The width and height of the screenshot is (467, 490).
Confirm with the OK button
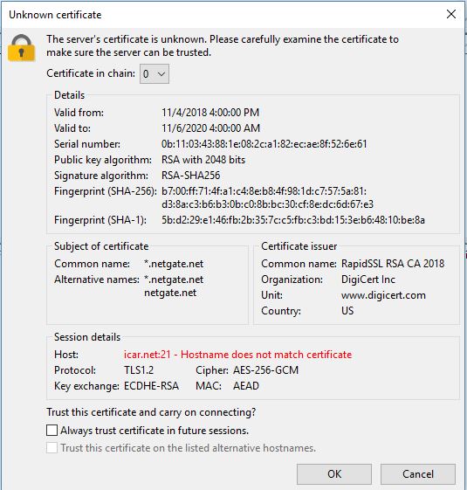tap(334, 474)
